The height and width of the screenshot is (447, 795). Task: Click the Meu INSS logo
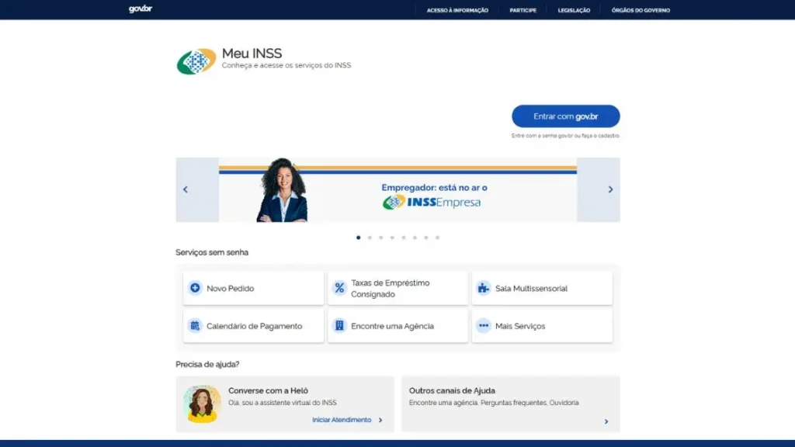196,61
